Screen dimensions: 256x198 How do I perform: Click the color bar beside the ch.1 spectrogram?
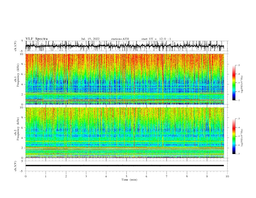234,83
